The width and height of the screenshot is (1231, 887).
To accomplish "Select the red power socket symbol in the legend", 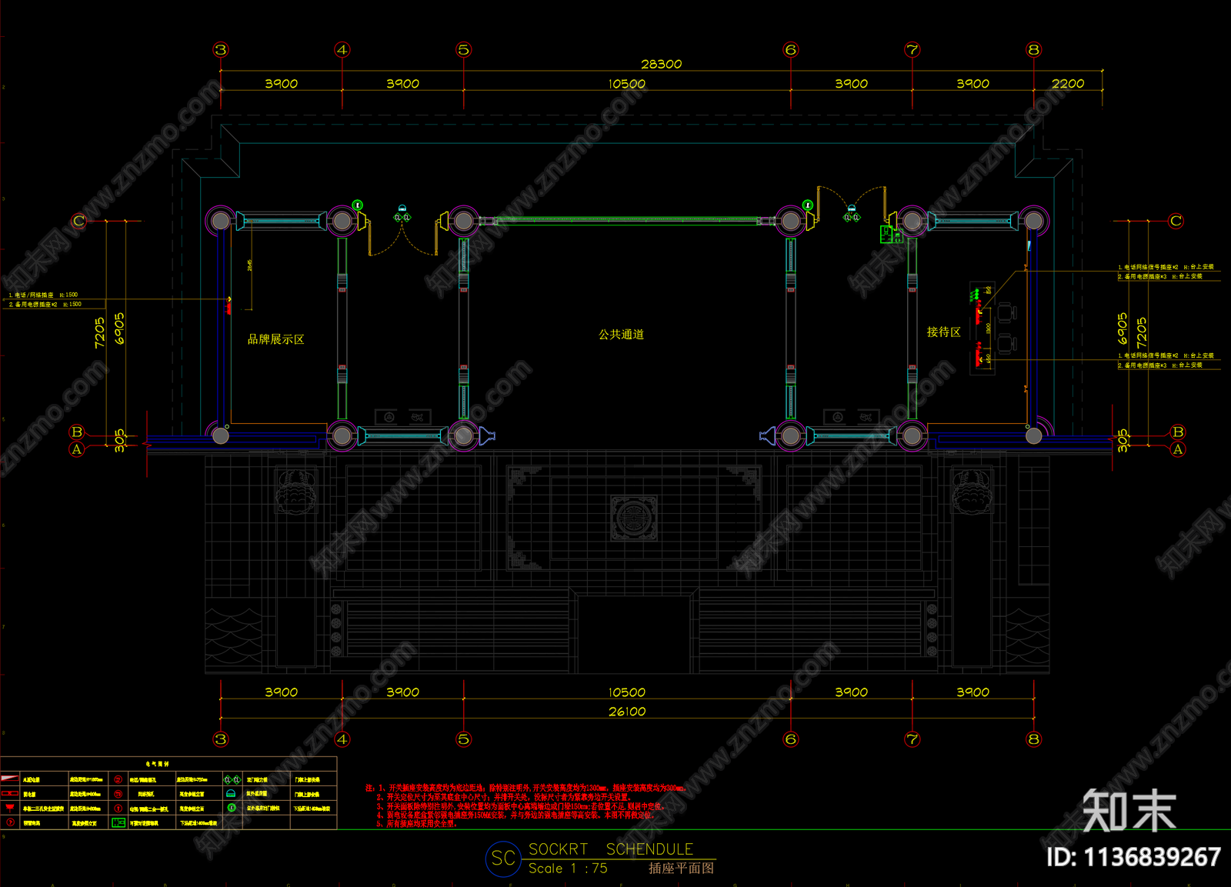I will tap(10, 808).
